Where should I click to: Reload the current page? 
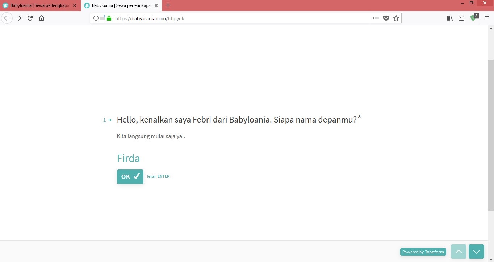pyautogui.click(x=30, y=18)
